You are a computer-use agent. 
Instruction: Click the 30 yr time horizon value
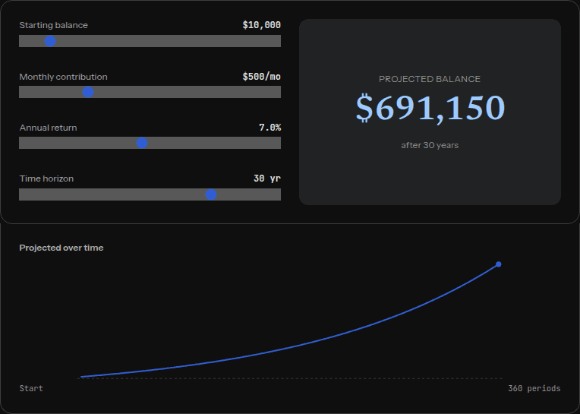[x=267, y=179]
